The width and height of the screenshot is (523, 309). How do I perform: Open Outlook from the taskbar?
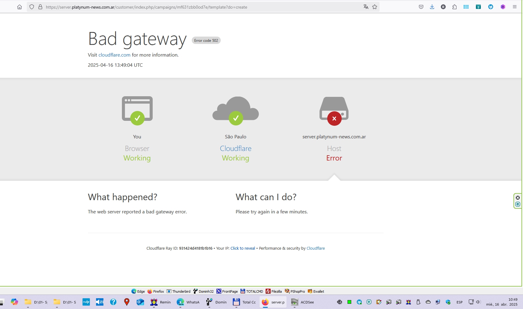pos(140,302)
